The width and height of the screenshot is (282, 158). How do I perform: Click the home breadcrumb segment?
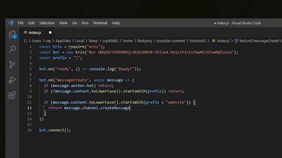click(x=128, y=41)
